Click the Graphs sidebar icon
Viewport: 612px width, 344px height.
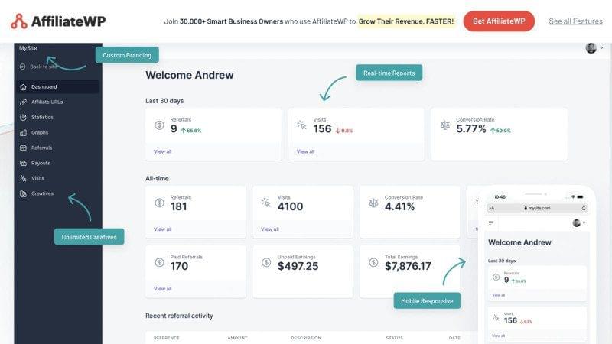point(23,132)
